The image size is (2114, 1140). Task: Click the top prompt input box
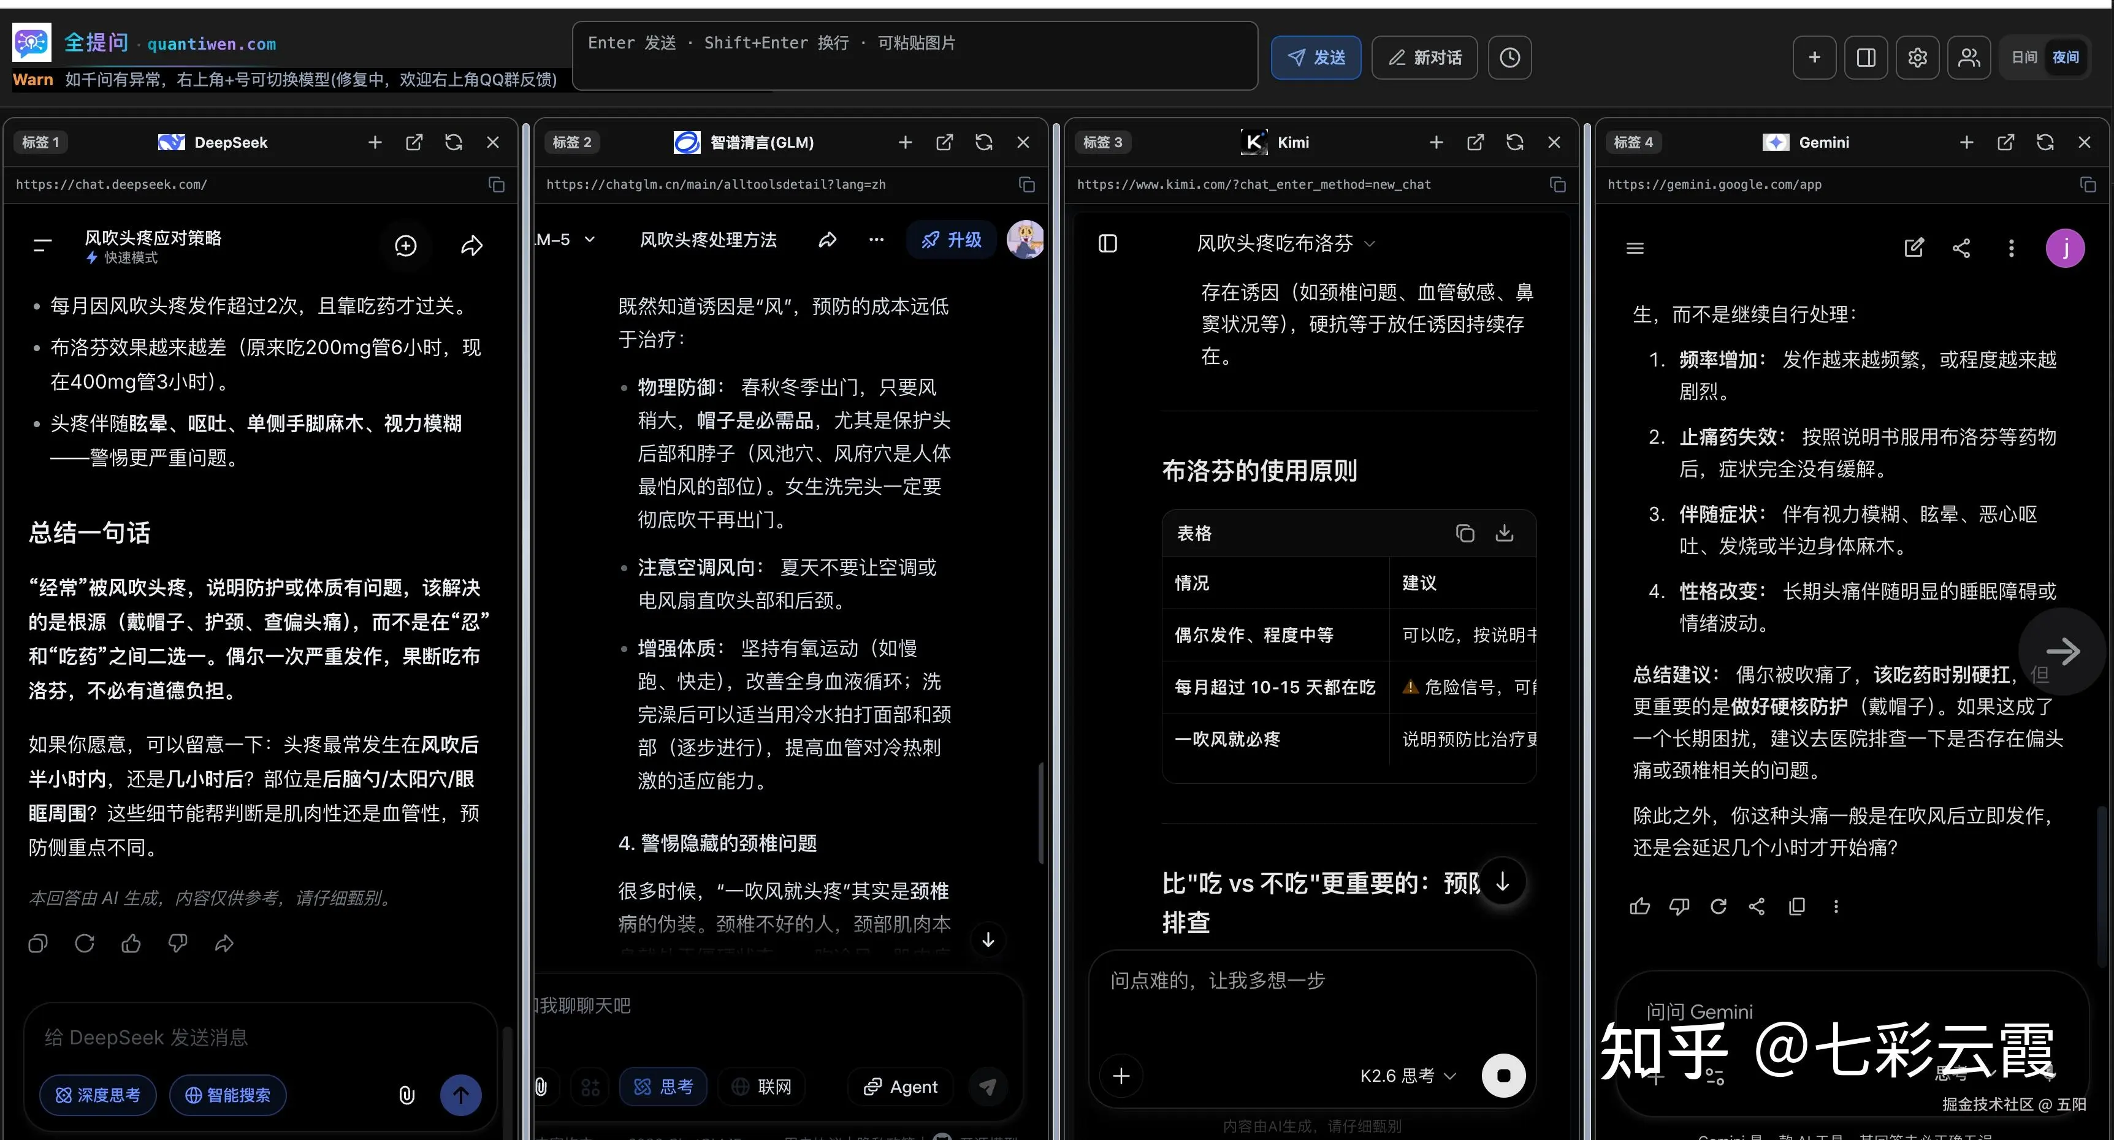[915, 56]
